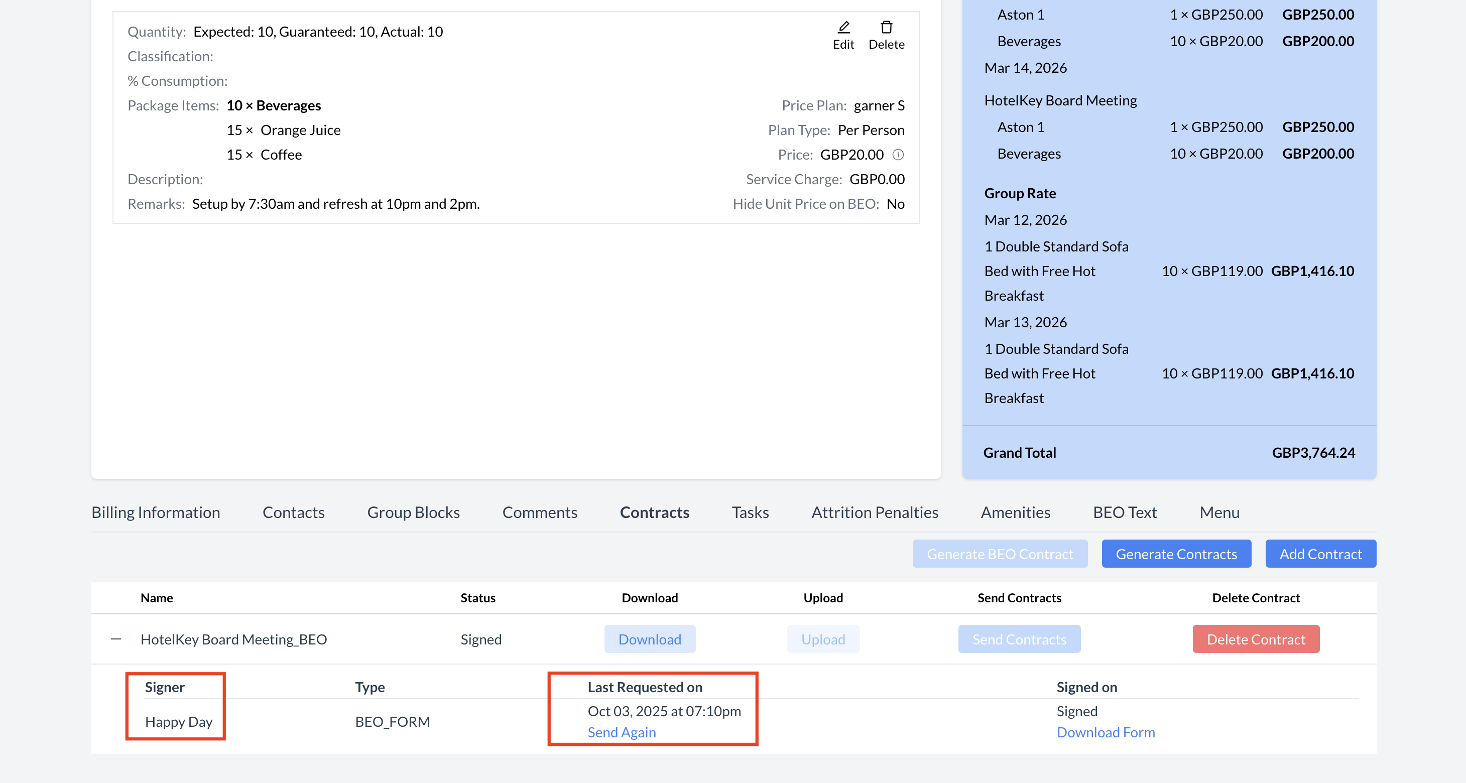1466x783 pixels.
Task: Click the Delete trash icon
Action: [x=886, y=27]
